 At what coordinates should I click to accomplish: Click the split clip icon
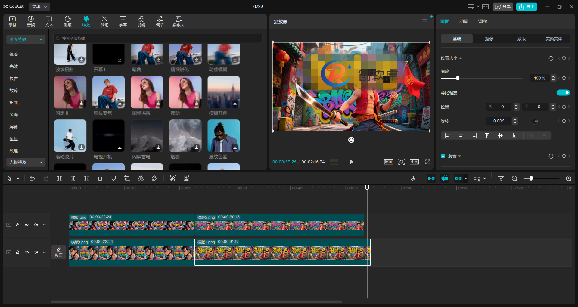(59, 178)
